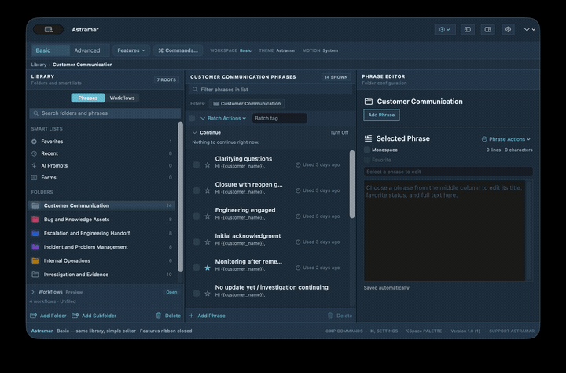Viewport: 566px width, 373px height.
Task: Select the red Bug and Knowledge Assets folder icon
Action: pos(35,220)
